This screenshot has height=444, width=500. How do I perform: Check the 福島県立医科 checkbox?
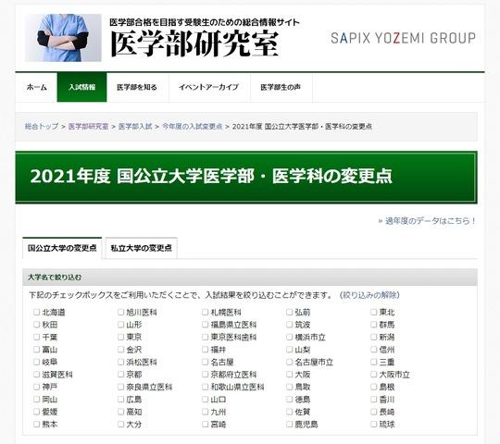tap(205, 325)
